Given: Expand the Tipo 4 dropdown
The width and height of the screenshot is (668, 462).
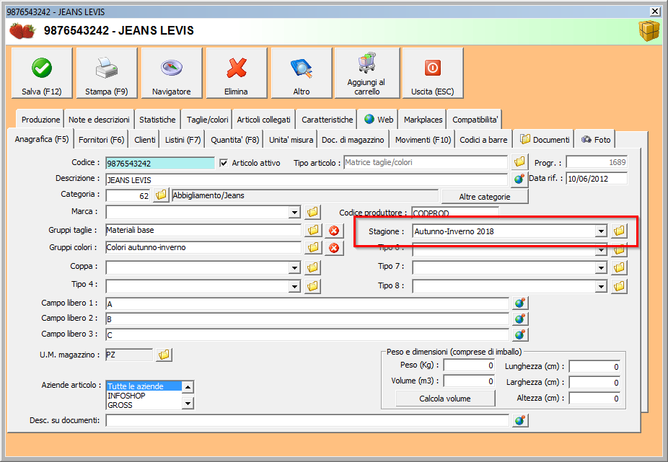Looking at the screenshot, I should pyautogui.click(x=294, y=287).
